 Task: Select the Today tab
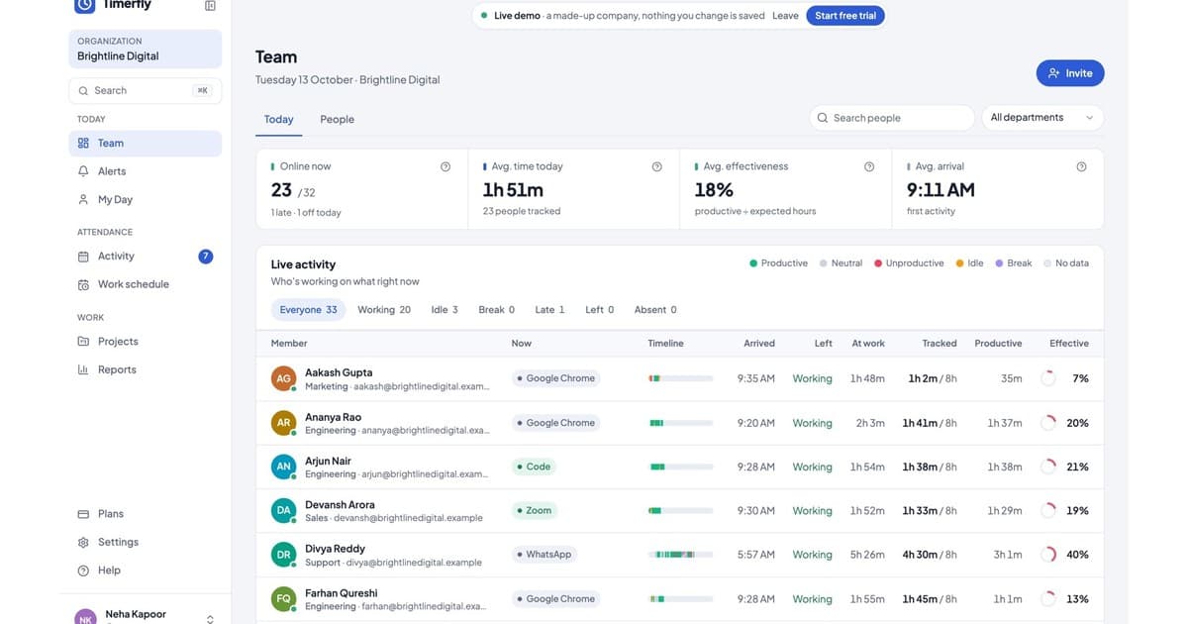278,119
